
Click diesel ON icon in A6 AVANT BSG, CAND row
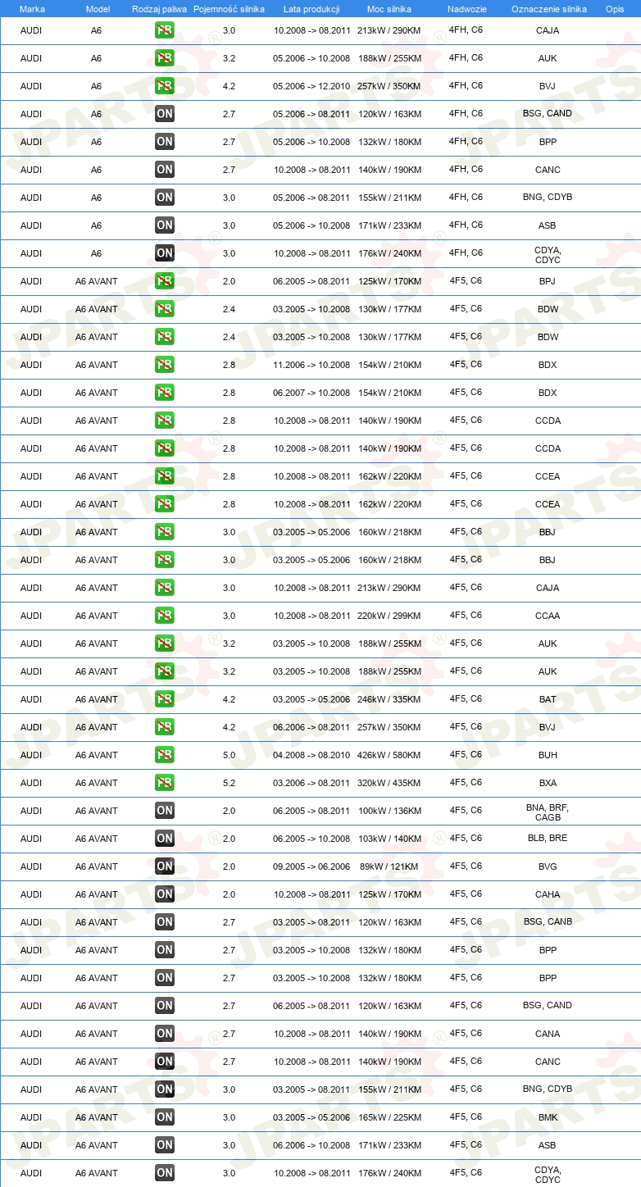[165, 1007]
